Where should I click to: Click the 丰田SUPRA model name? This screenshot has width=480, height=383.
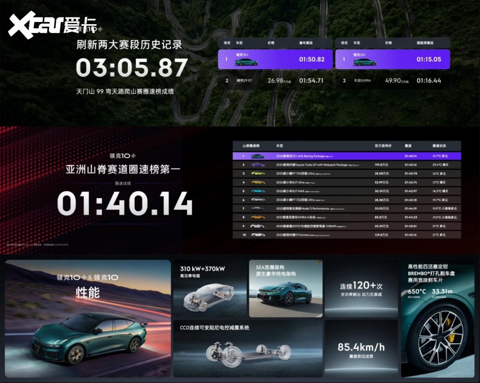click(362, 80)
